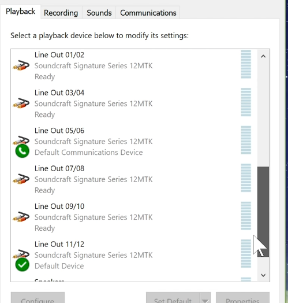Click the Set Default button
Viewport: 288px width, 303px height.
(x=173, y=298)
